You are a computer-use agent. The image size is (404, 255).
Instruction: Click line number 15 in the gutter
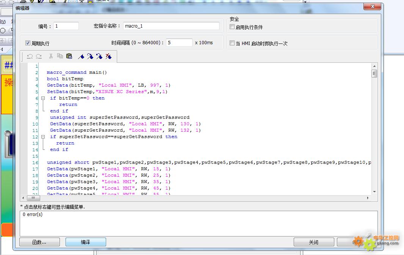pyautogui.click(x=35, y=156)
